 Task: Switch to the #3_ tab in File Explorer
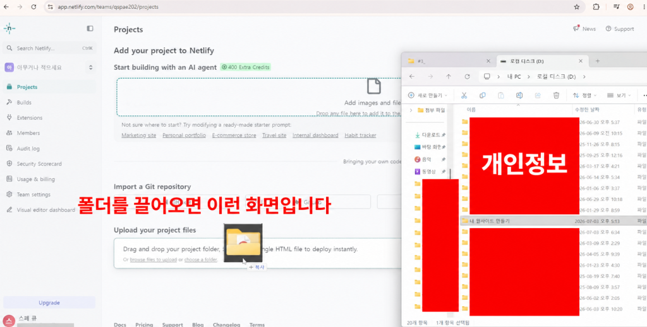click(448, 61)
